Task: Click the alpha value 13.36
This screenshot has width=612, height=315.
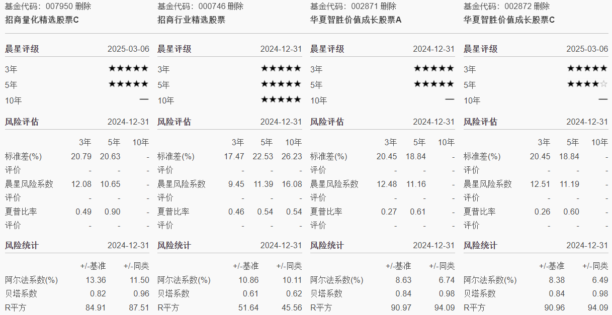Action: click(96, 280)
